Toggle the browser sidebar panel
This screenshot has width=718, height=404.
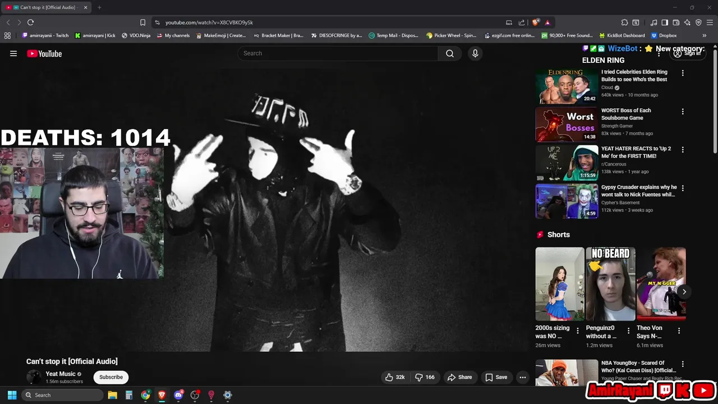[x=665, y=22]
